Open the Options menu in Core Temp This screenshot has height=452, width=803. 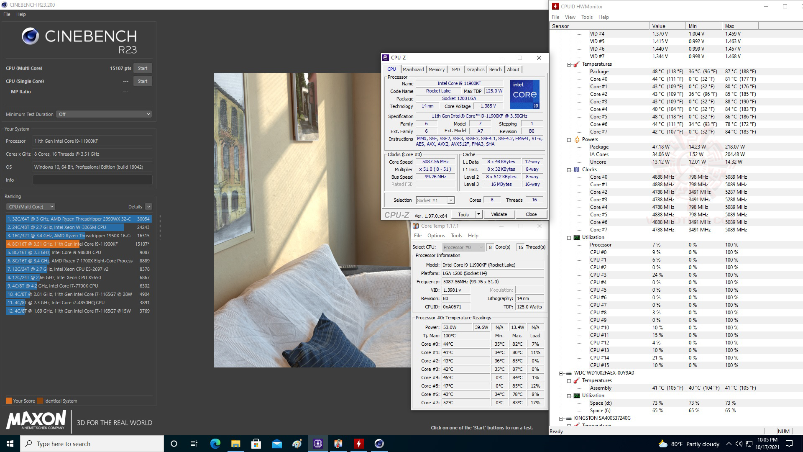pos(436,236)
